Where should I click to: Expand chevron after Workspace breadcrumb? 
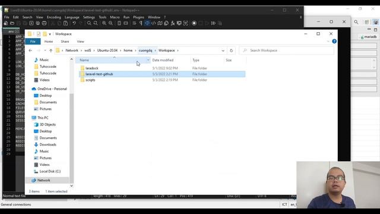178,51
